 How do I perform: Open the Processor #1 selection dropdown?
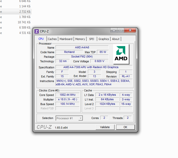point(69,118)
